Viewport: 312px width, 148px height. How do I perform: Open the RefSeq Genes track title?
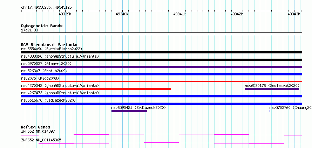point(35,127)
